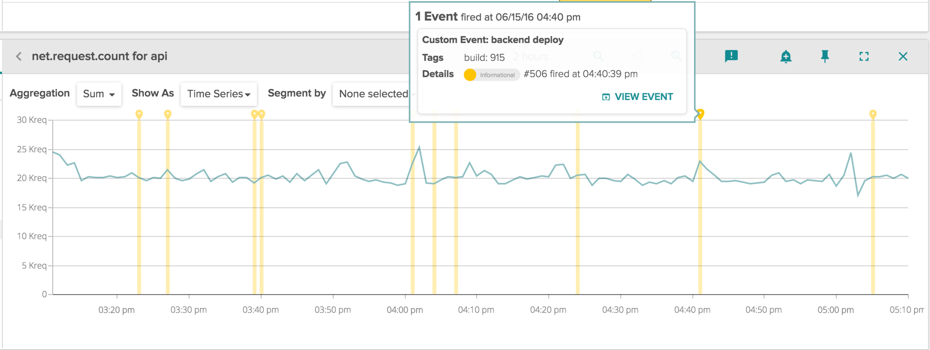The width and height of the screenshot is (930, 350).
Task: Open the event comment alert icon
Action: click(x=731, y=56)
